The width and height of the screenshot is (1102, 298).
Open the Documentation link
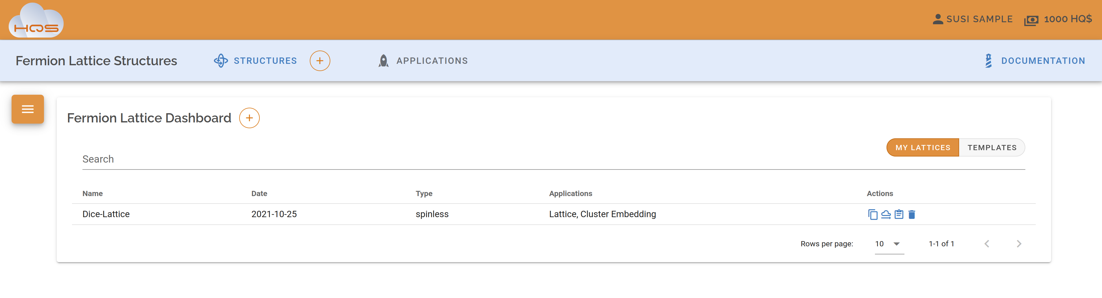[x=1043, y=61]
